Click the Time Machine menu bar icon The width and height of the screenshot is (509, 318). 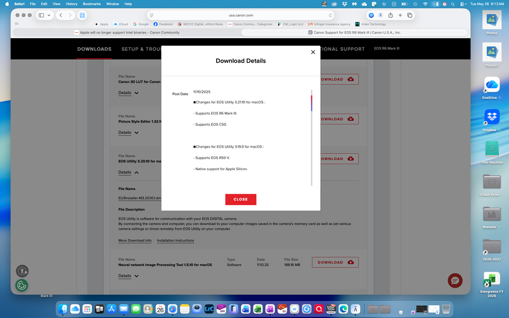[x=415, y=4]
